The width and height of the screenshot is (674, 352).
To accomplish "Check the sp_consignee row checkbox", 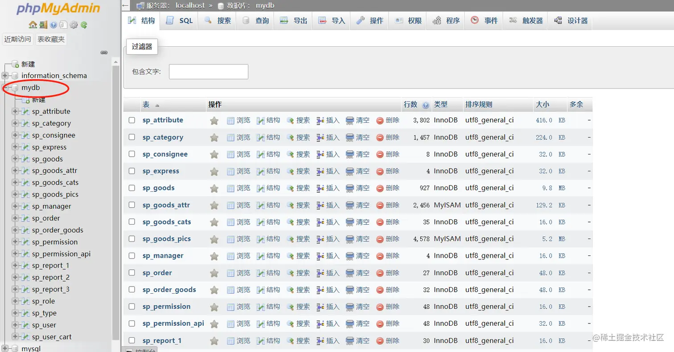I will 132,154.
